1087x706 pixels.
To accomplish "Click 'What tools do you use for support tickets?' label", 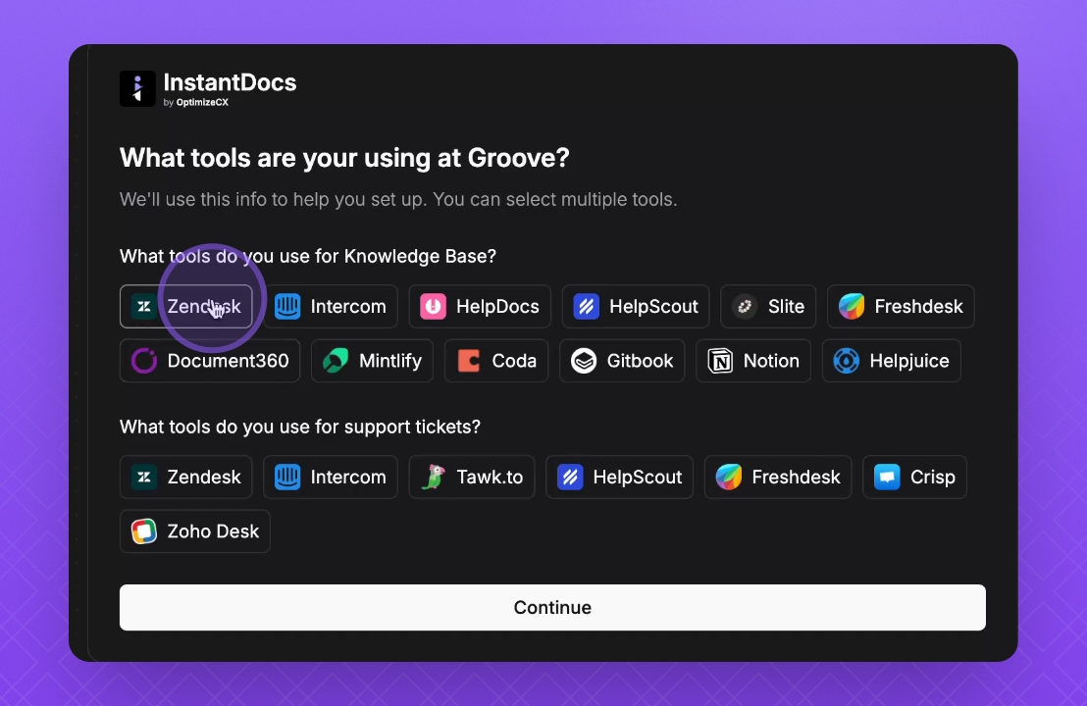I will tap(299, 427).
